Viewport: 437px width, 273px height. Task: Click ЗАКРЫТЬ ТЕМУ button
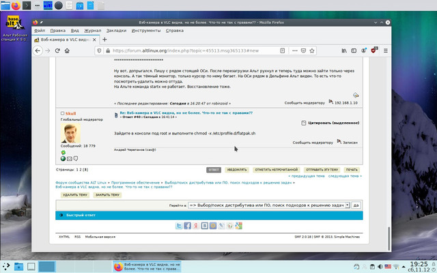coord(107,195)
